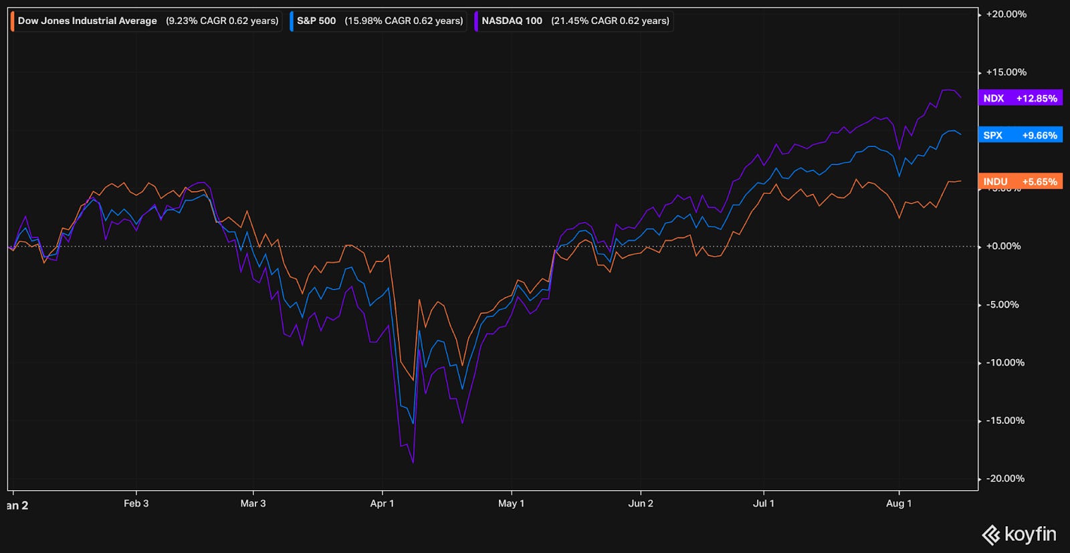Click the SPX +9.66% value tag
This screenshot has height=553, width=1070.
point(1020,135)
